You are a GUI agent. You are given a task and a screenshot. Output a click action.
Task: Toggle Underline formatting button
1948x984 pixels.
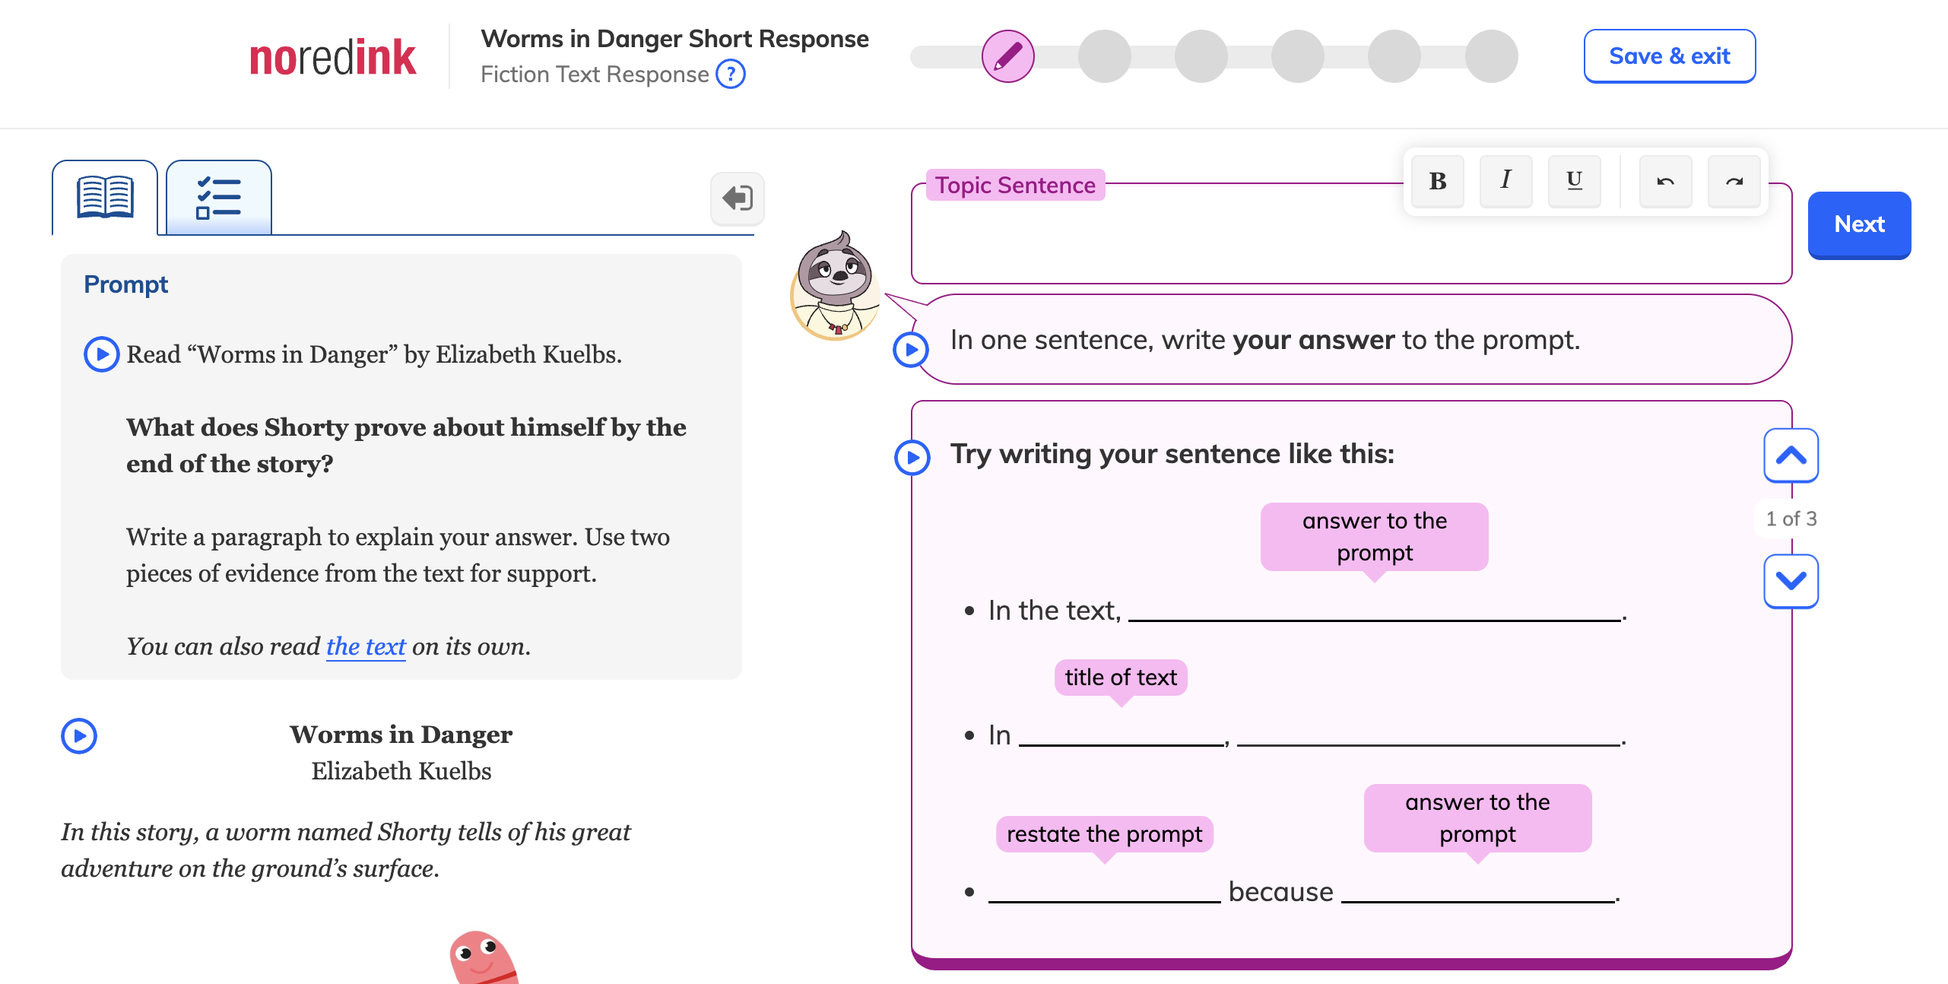1574,181
